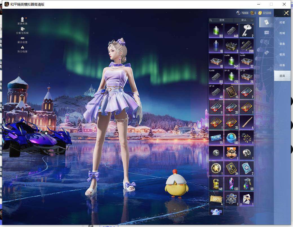
Task: Click the yellow gold balance 325006
Action: point(265,13)
